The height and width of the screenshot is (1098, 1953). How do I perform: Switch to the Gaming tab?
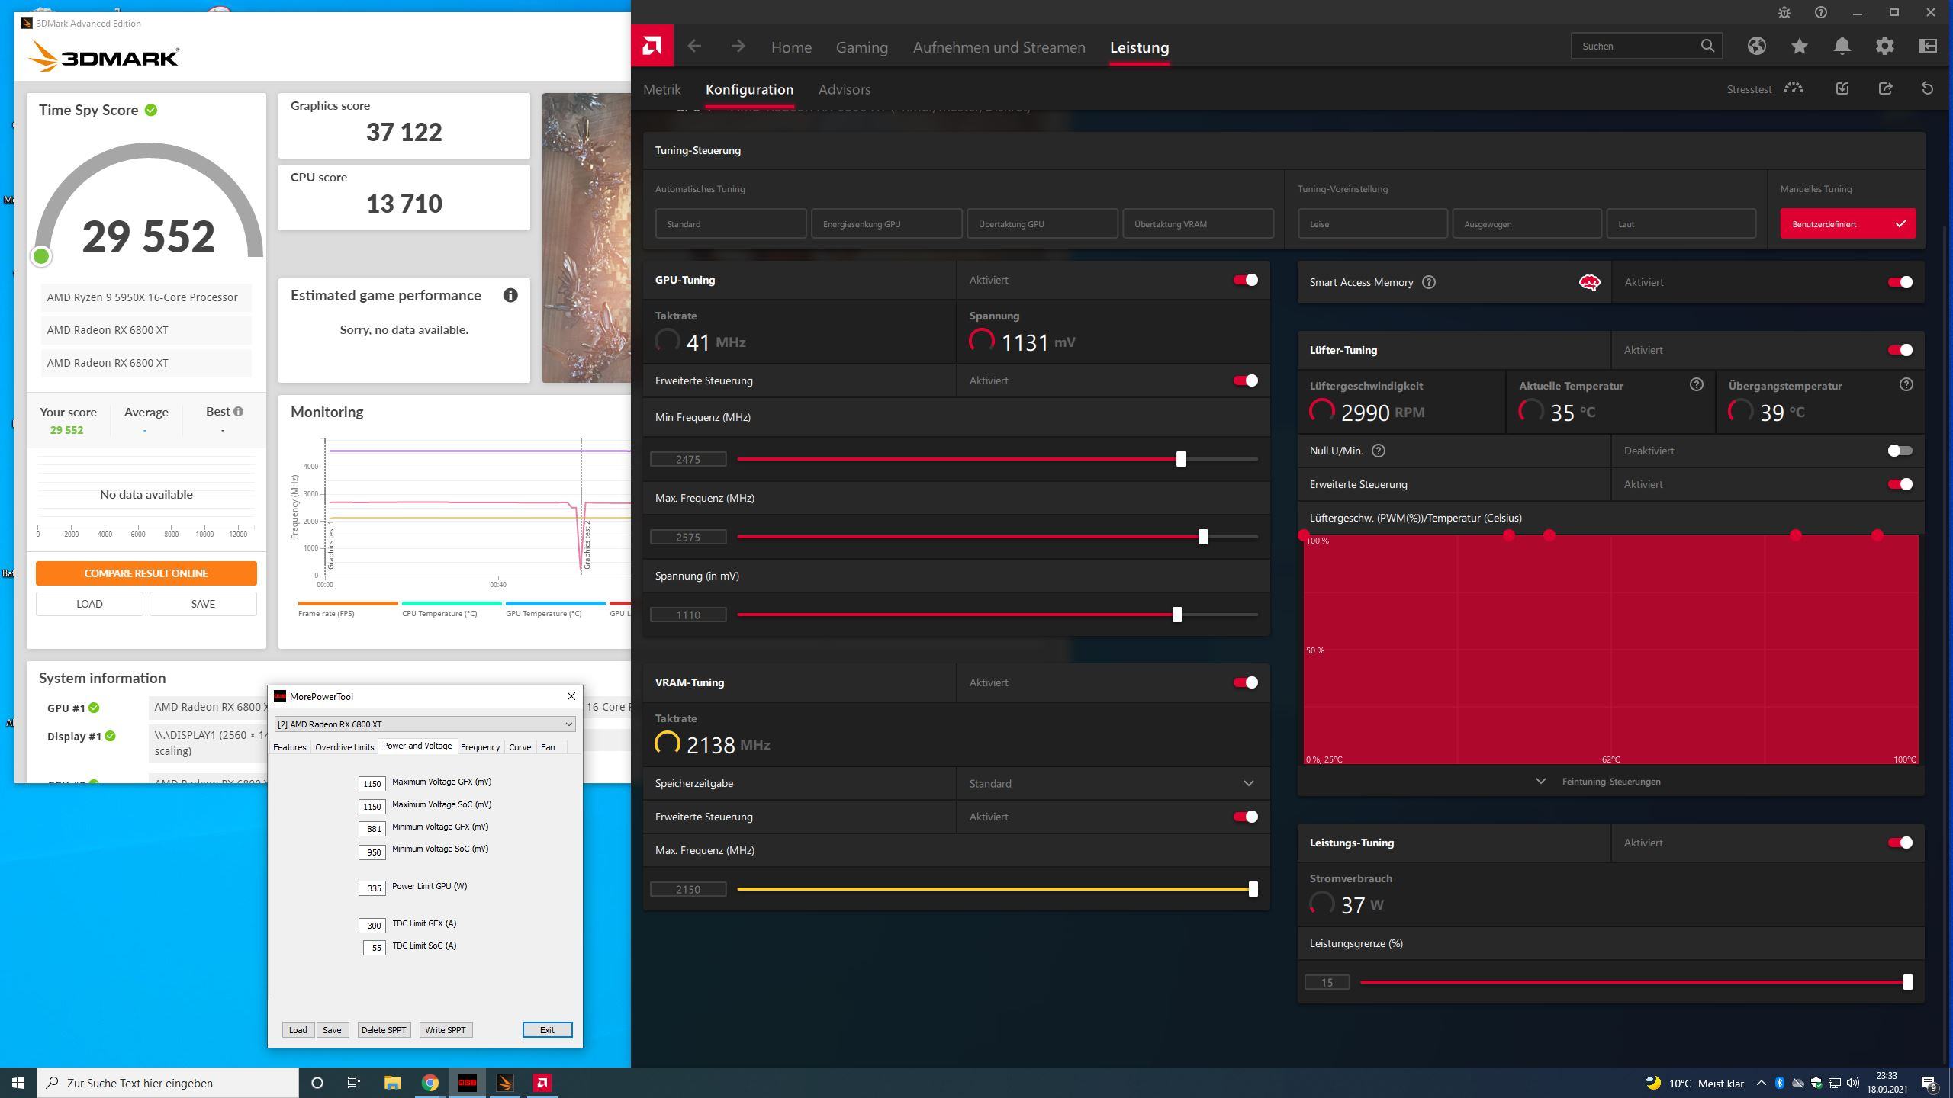tap(861, 47)
